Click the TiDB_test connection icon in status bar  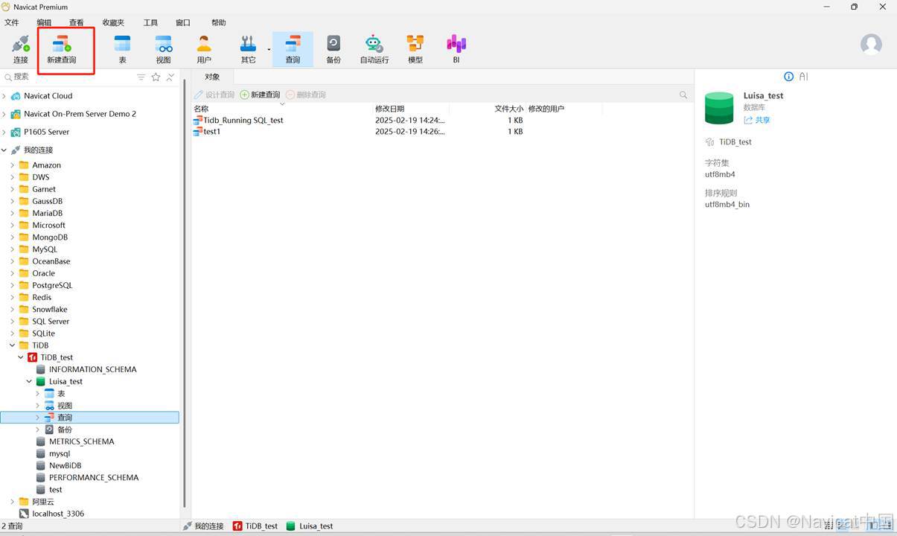237,526
